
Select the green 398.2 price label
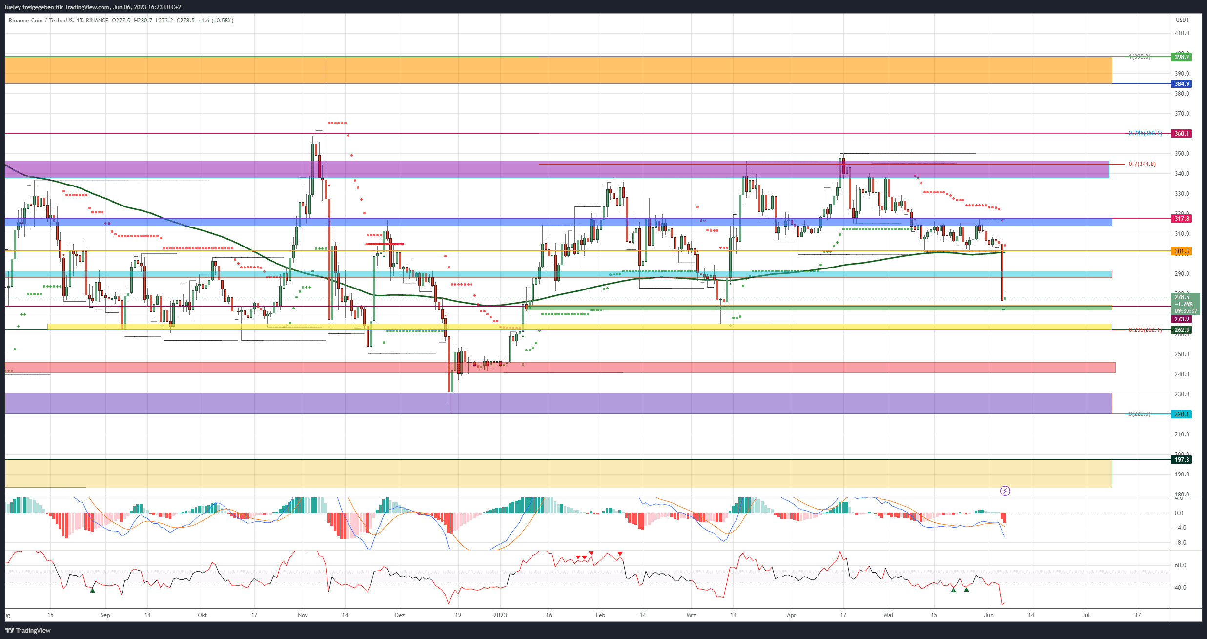tap(1182, 57)
